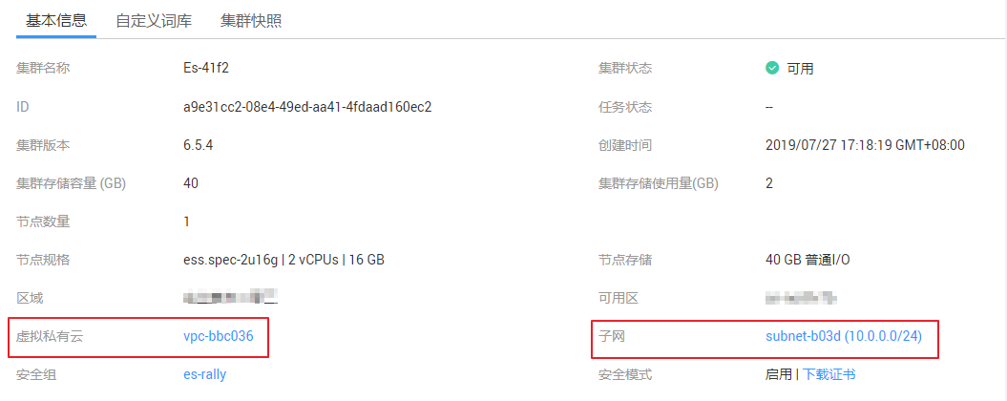The height and width of the screenshot is (401, 1007).
Task: Click the node count value 1
Action: pos(186,222)
